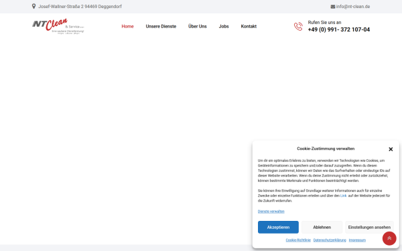402x251 pixels.
Task: Navigate to the Kontakt page
Action: [249, 26]
